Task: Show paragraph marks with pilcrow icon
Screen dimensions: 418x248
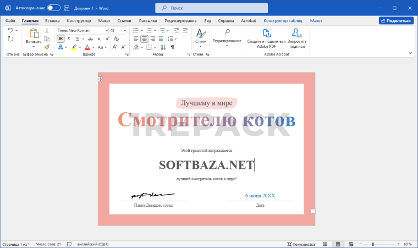Action: 173,47
